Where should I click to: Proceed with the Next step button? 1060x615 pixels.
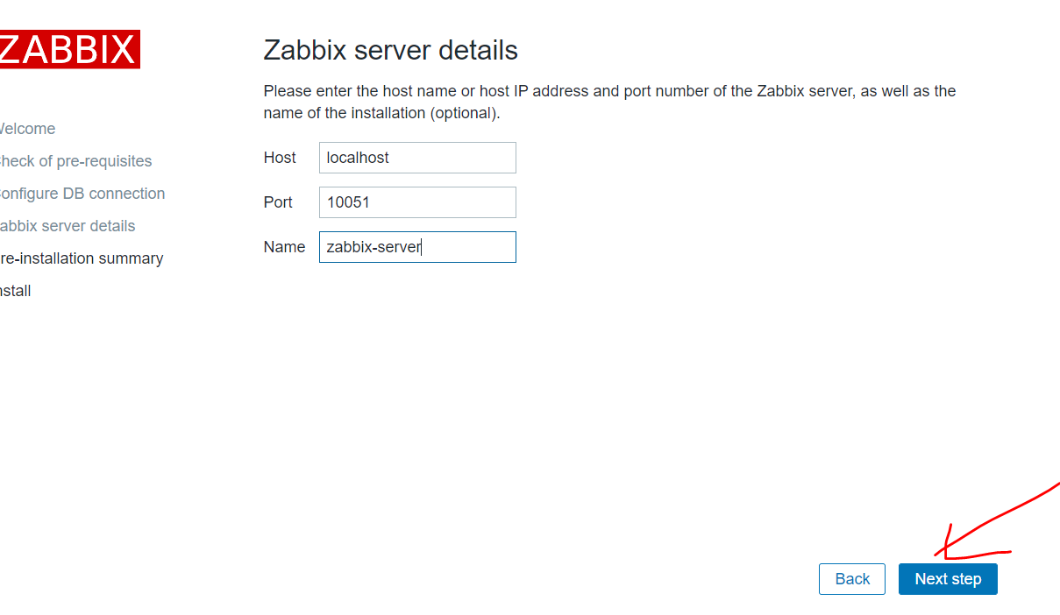point(948,579)
